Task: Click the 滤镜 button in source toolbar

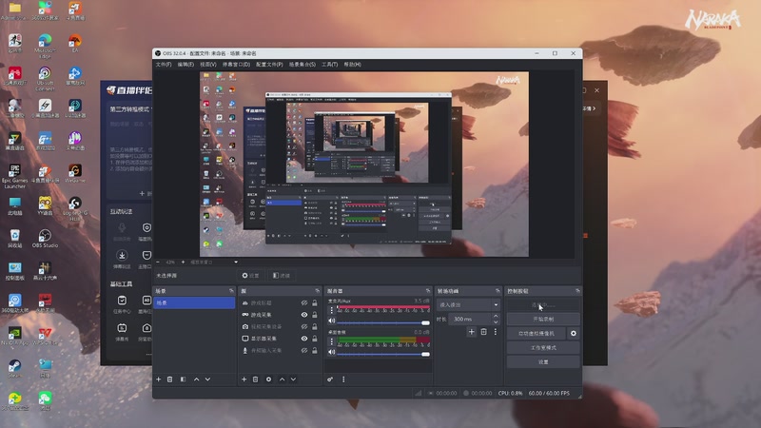Action: click(x=281, y=275)
